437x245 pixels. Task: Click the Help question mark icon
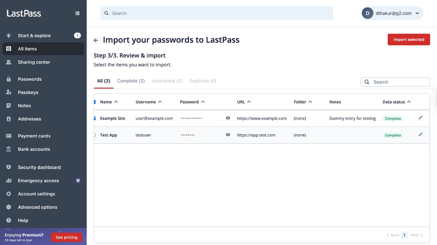pos(9,220)
